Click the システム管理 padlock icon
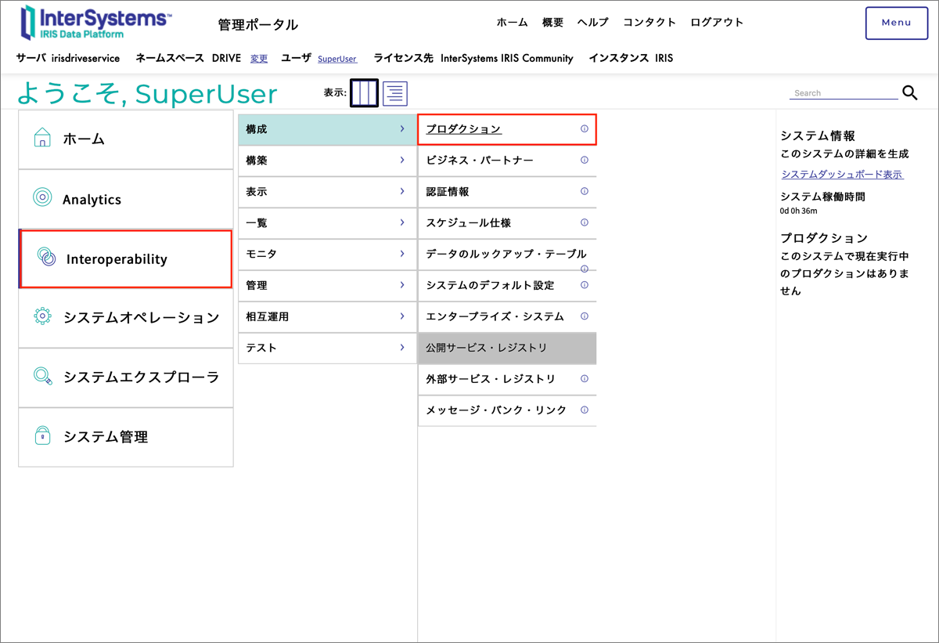The image size is (939, 643). click(x=42, y=435)
